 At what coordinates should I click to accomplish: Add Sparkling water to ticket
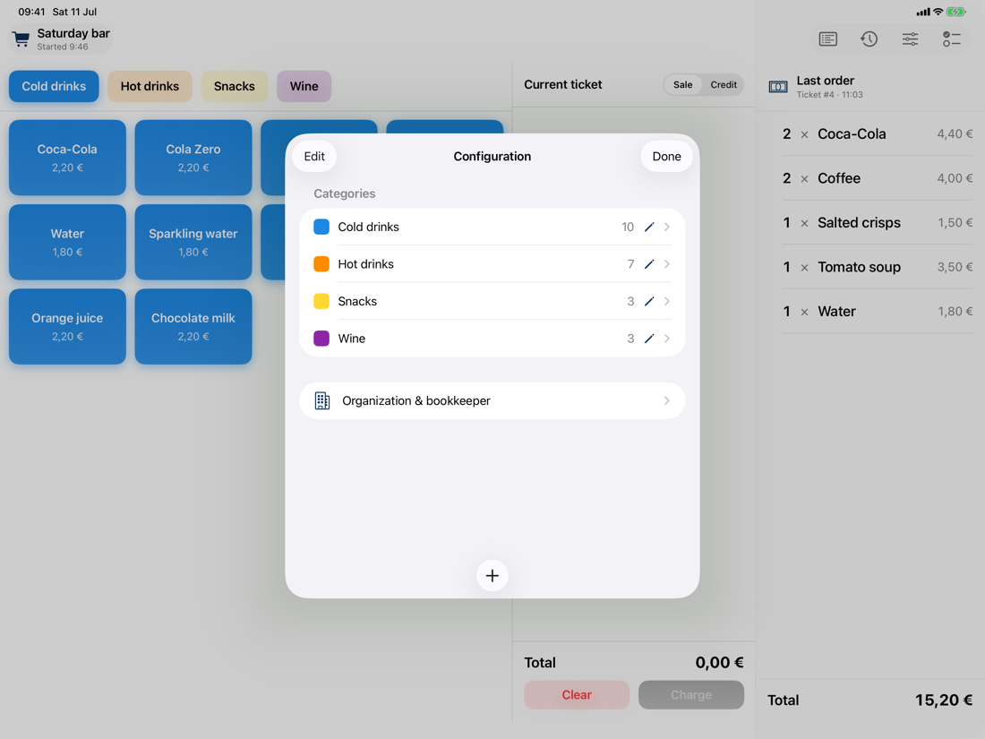[193, 242]
